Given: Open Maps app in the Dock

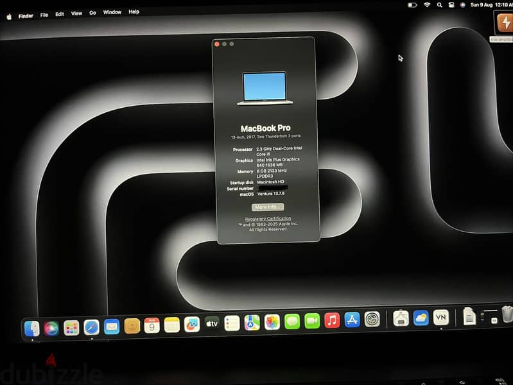Looking at the screenshot, I should 252,323.
